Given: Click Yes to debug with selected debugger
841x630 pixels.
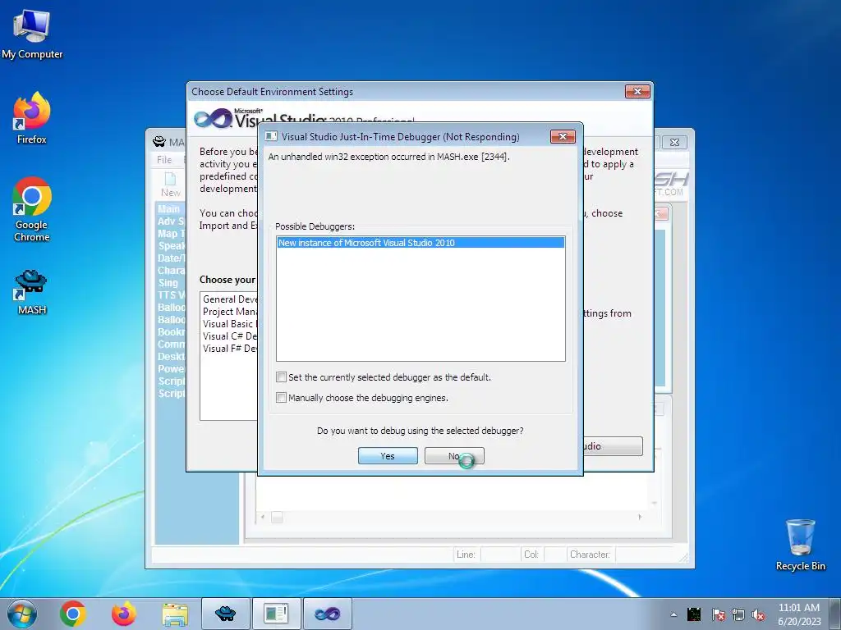Looking at the screenshot, I should 388,456.
